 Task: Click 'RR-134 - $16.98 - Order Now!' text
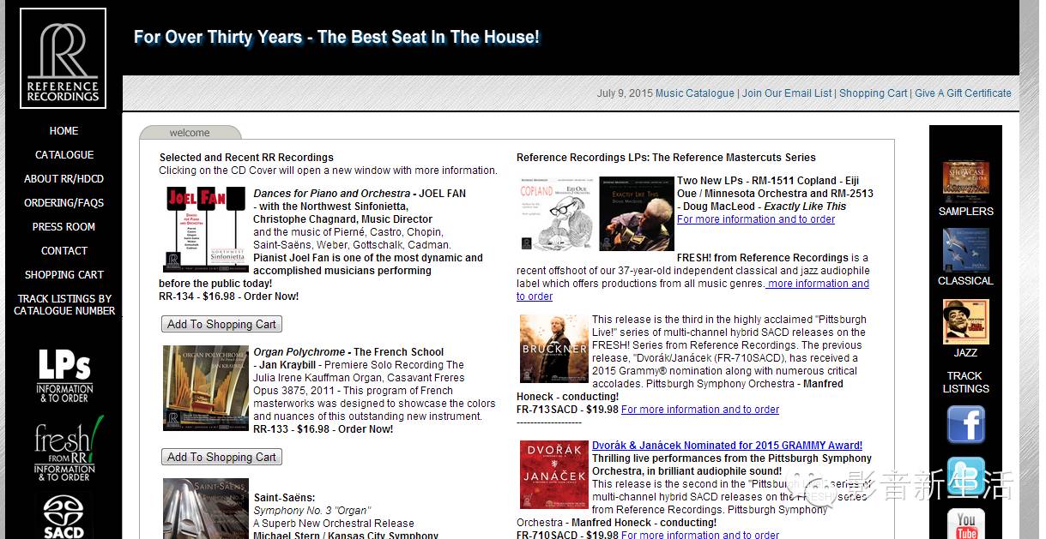229,296
